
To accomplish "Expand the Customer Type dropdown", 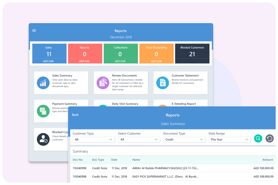I will pyautogui.click(x=93, y=139).
